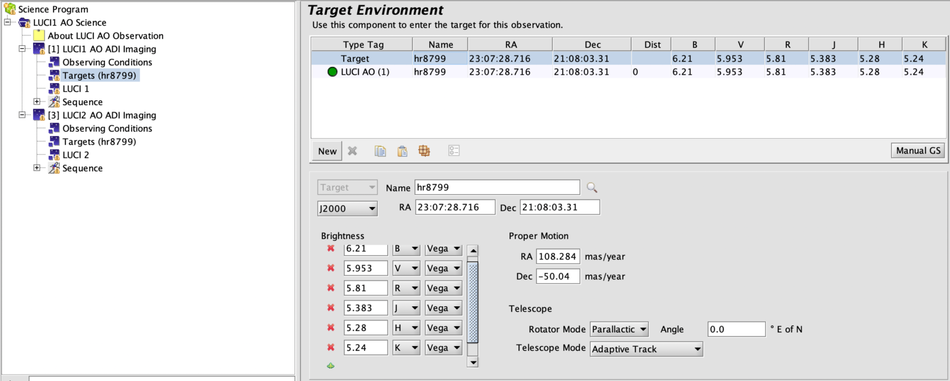The image size is (950, 381).
Task: Click the Proper Motion RA field 108.284
Action: [558, 256]
